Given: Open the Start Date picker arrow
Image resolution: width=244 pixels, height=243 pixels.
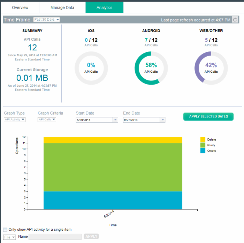Looking at the screenshot, I should 115,120.
